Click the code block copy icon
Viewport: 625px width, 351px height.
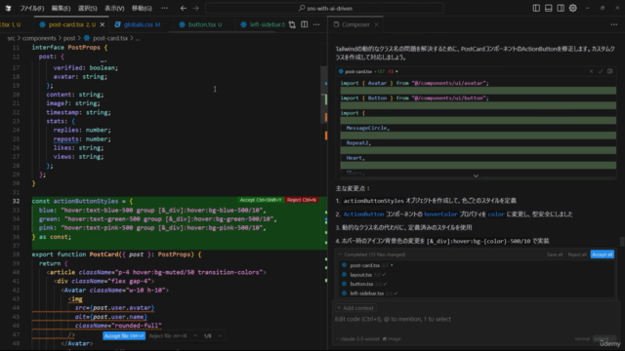coord(609,71)
